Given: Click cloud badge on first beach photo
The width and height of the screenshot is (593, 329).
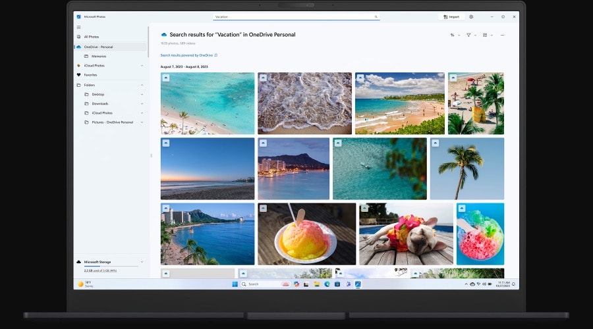Looking at the screenshot, I should pos(166,78).
